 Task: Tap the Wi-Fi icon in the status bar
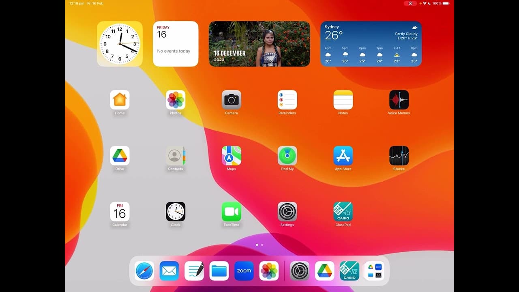pos(425,3)
